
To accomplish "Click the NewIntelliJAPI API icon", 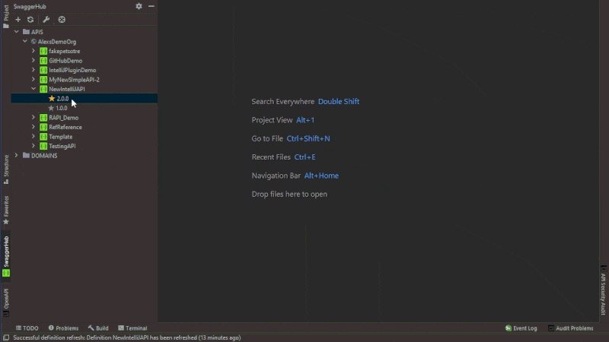I will (43, 89).
